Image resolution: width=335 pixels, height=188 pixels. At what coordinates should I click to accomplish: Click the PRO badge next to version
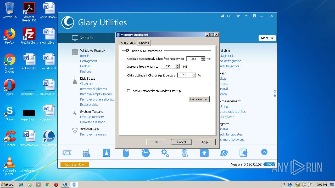tap(270, 164)
